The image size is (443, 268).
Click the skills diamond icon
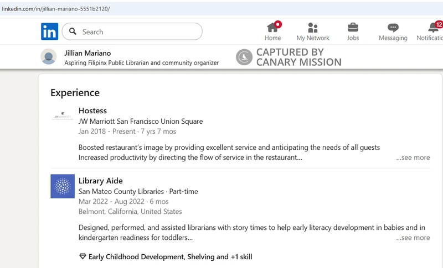pos(83,257)
